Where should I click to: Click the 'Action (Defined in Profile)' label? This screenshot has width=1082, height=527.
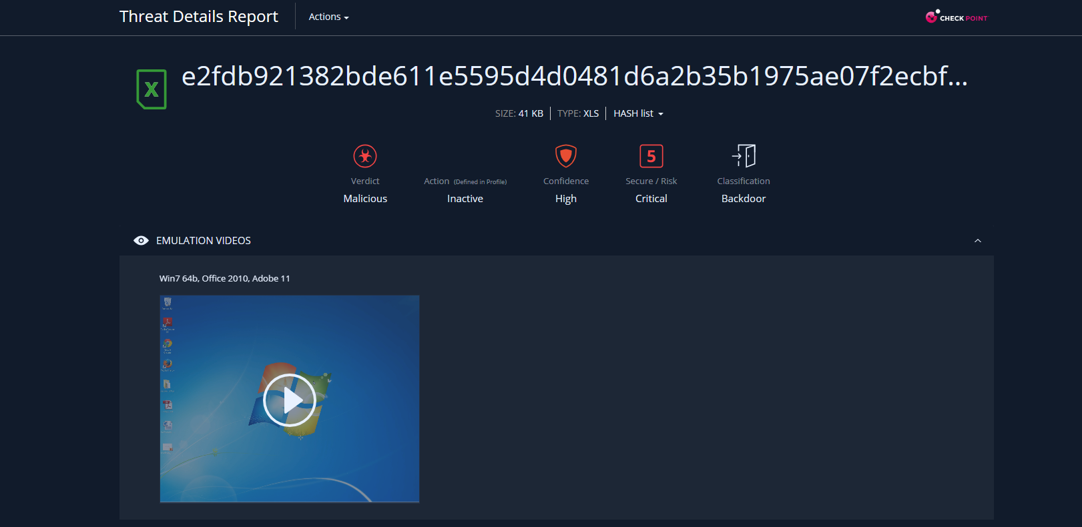465,181
